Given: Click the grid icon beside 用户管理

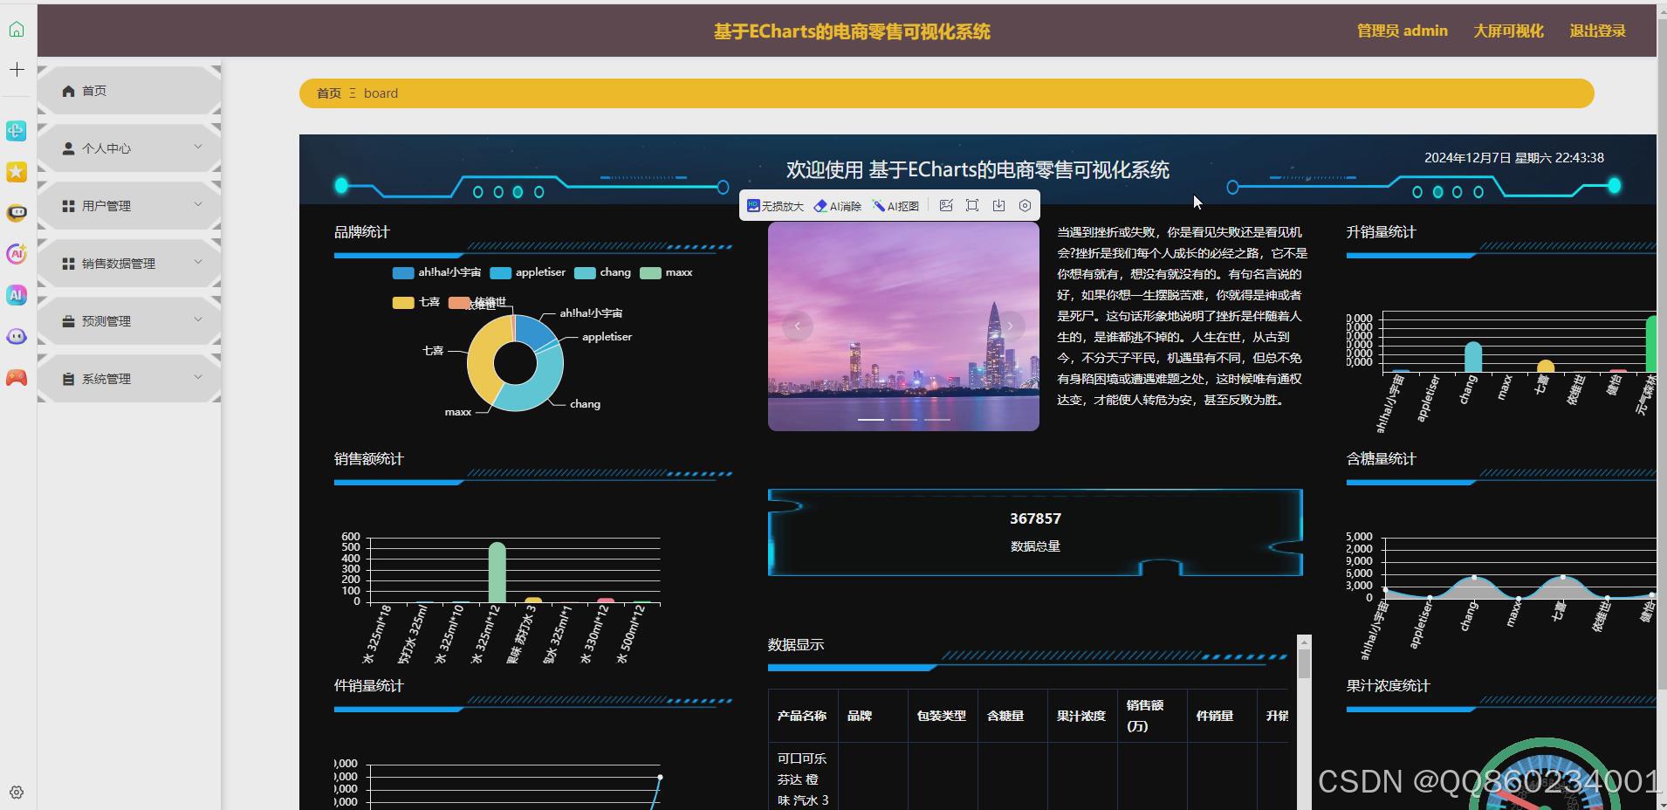Looking at the screenshot, I should coord(68,206).
